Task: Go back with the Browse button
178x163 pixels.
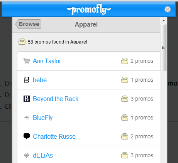Action: [x=28, y=24]
